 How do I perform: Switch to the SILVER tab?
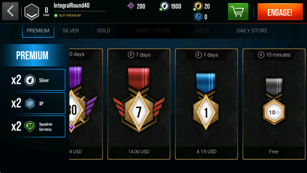[x=71, y=31]
